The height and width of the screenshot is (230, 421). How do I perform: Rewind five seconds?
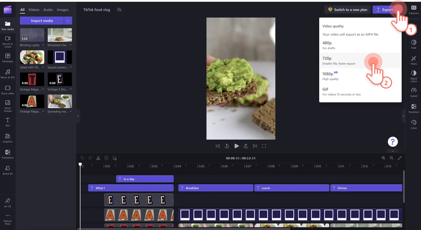227,146
